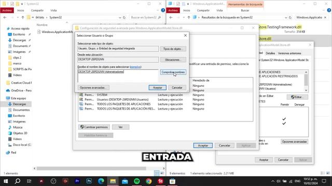332x186 pixels.
Task: Select TODOS LOS PAQUETES DE APLICACIONES row
Action: pos(165,104)
